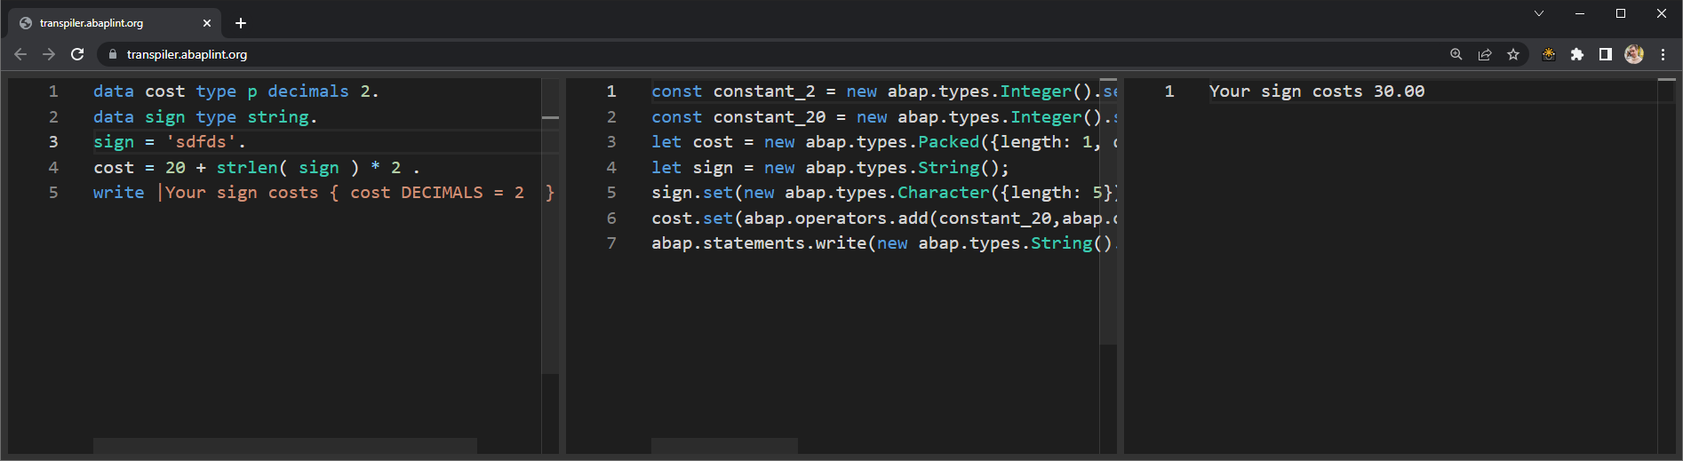The height and width of the screenshot is (461, 1683).
Task: Click 'Your sign costs 30.00' output
Action: (1317, 91)
